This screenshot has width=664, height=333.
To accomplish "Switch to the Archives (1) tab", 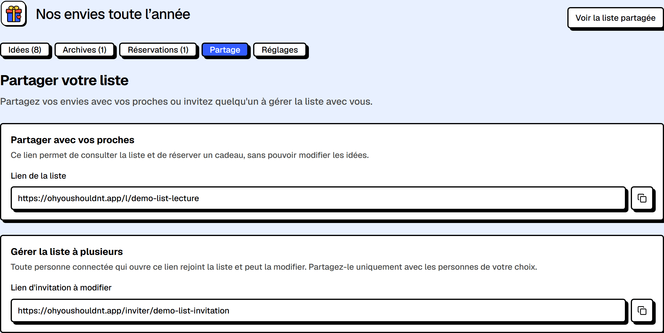I will [x=84, y=50].
